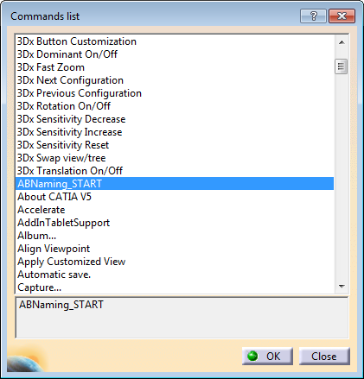Click the ABNaming_START description text area

(x=182, y=318)
